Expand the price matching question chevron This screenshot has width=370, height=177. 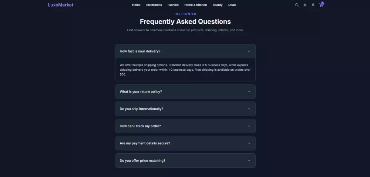coord(249,161)
